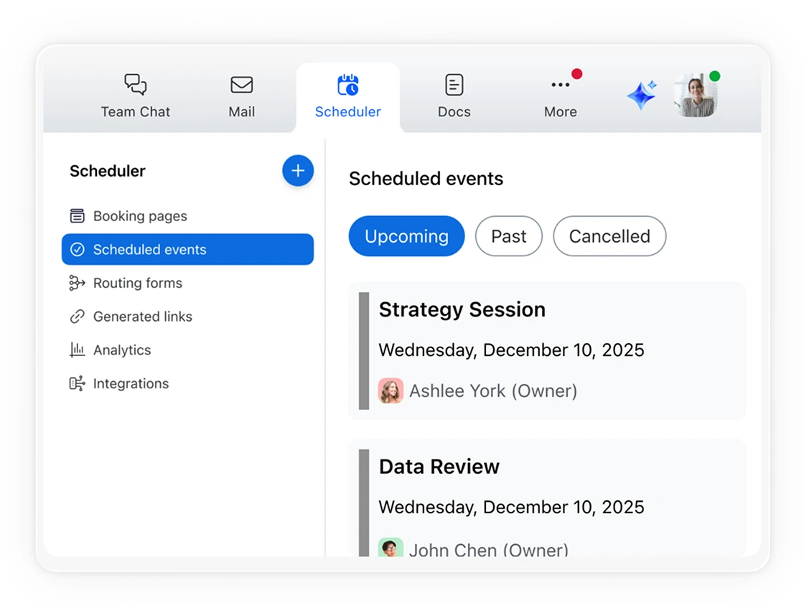
Task: Toggle the Upcoming events filter
Action: click(x=406, y=236)
